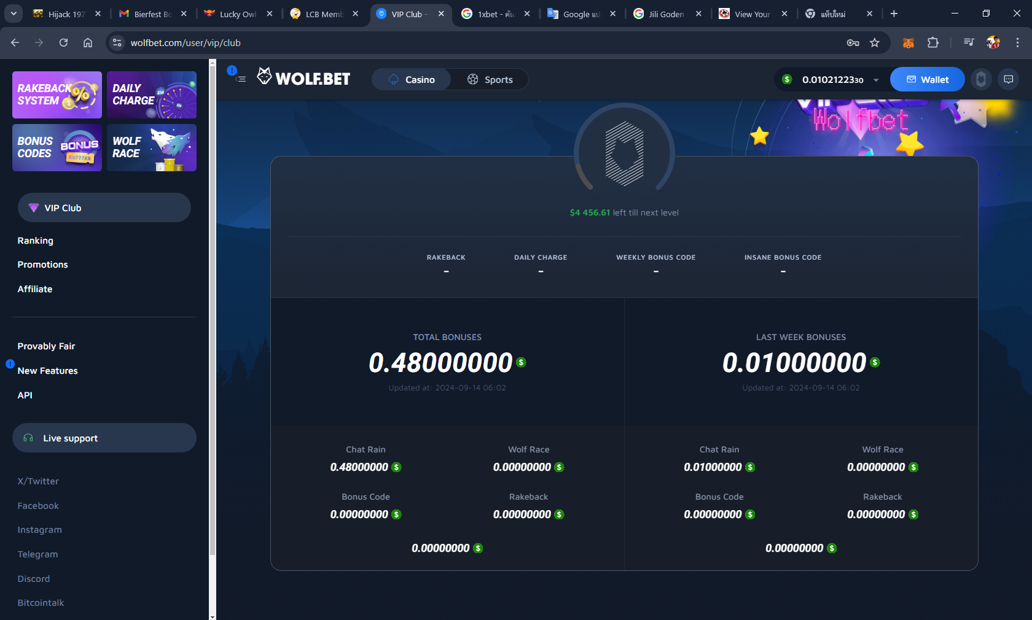Open New Features page
1032x620 pixels.
tap(48, 371)
